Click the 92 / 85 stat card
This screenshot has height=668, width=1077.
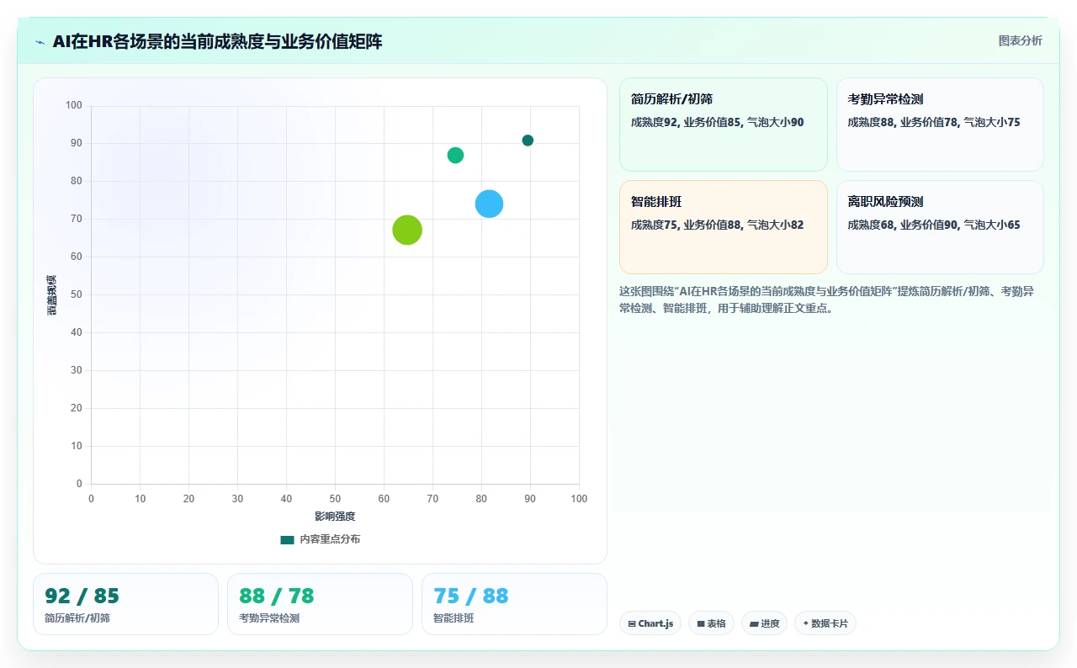coord(125,604)
